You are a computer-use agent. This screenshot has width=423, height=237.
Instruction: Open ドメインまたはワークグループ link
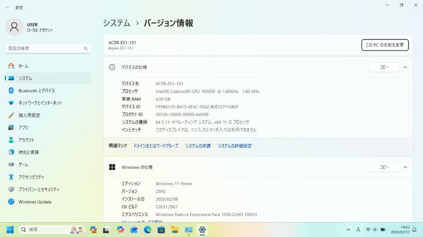coord(156,146)
